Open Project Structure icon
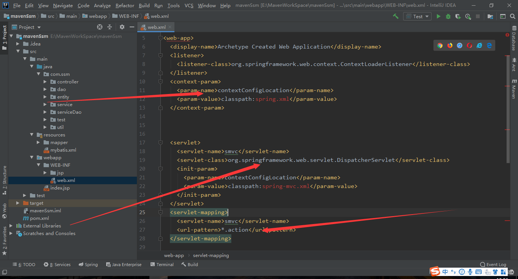This screenshot has width=518, height=279. (x=490, y=16)
